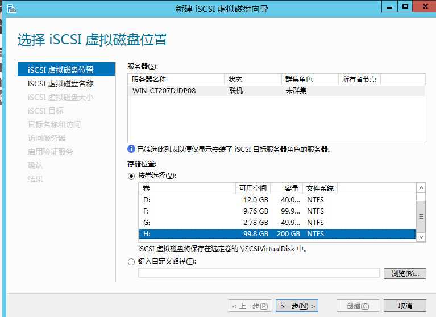Click the 联机 status cell
The height and width of the screenshot is (317, 436).
(236, 91)
